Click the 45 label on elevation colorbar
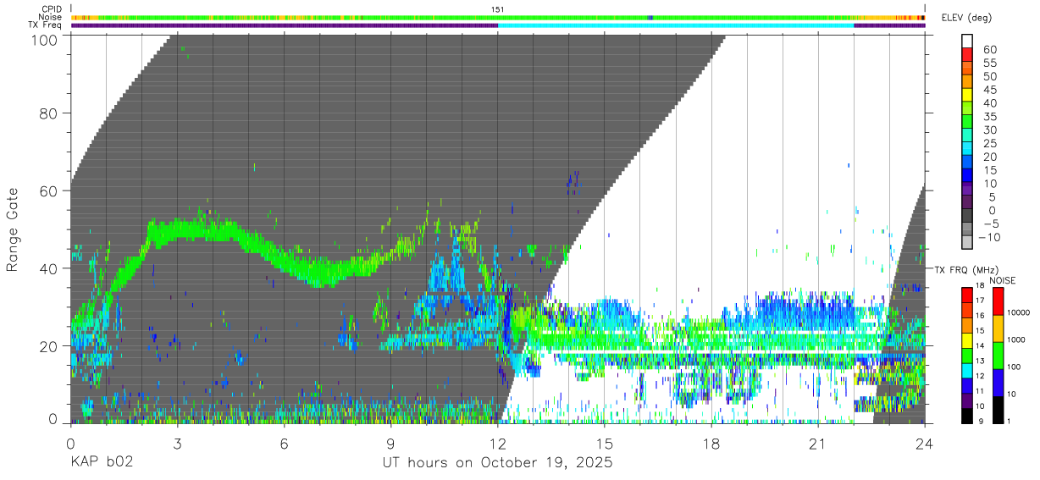 (990, 91)
